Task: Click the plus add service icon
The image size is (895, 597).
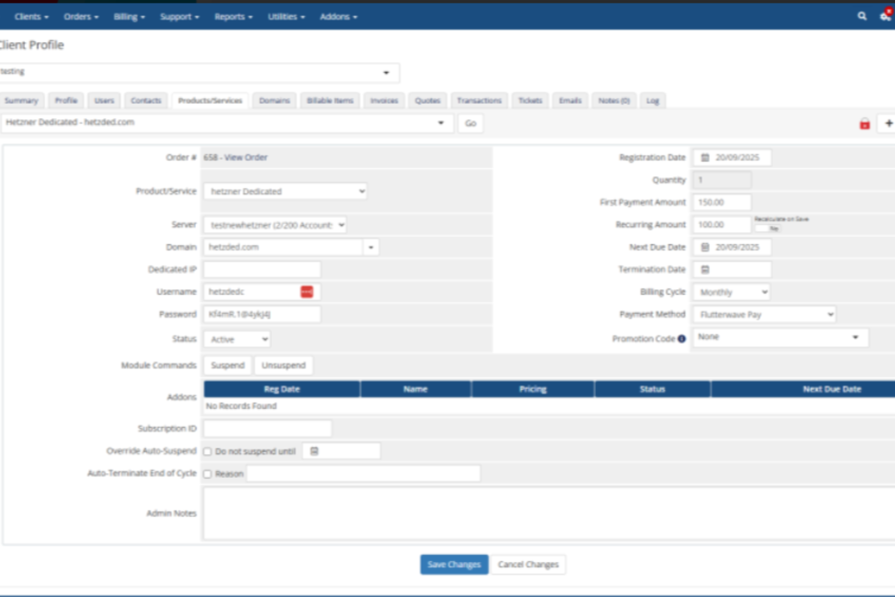Action: [889, 123]
